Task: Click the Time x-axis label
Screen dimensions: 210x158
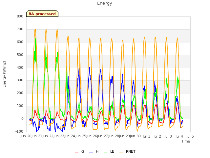Action: click(x=185, y=141)
